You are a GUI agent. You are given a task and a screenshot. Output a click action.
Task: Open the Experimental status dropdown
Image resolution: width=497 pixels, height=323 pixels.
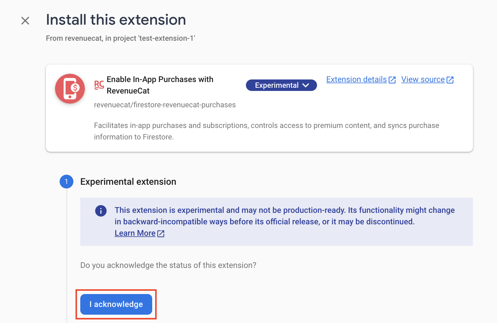(x=281, y=85)
